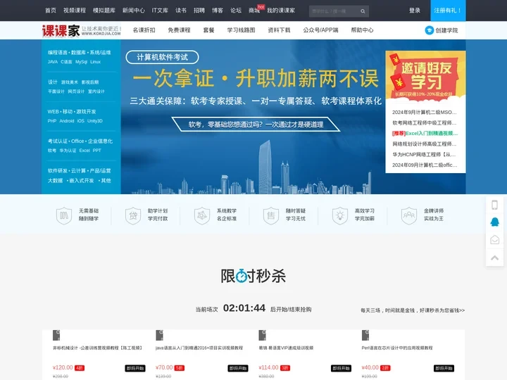Click the Unity3D subcategory link

point(95,121)
